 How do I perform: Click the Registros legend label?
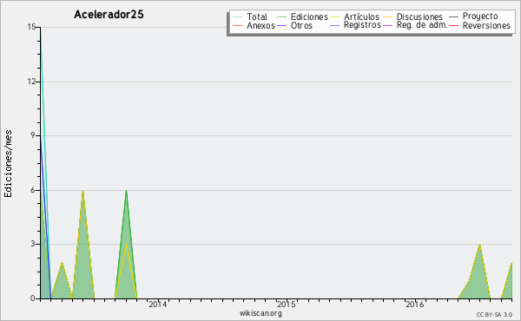[362, 25]
